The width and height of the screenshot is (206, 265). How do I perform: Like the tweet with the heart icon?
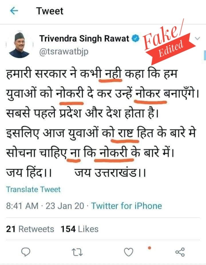point(129,252)
